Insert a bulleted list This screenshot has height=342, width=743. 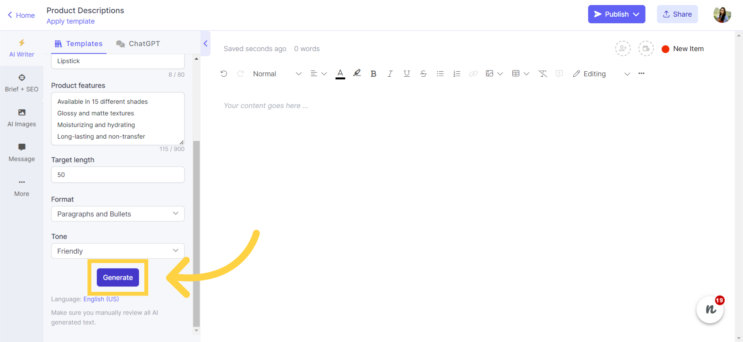click(x=440, y=74)
